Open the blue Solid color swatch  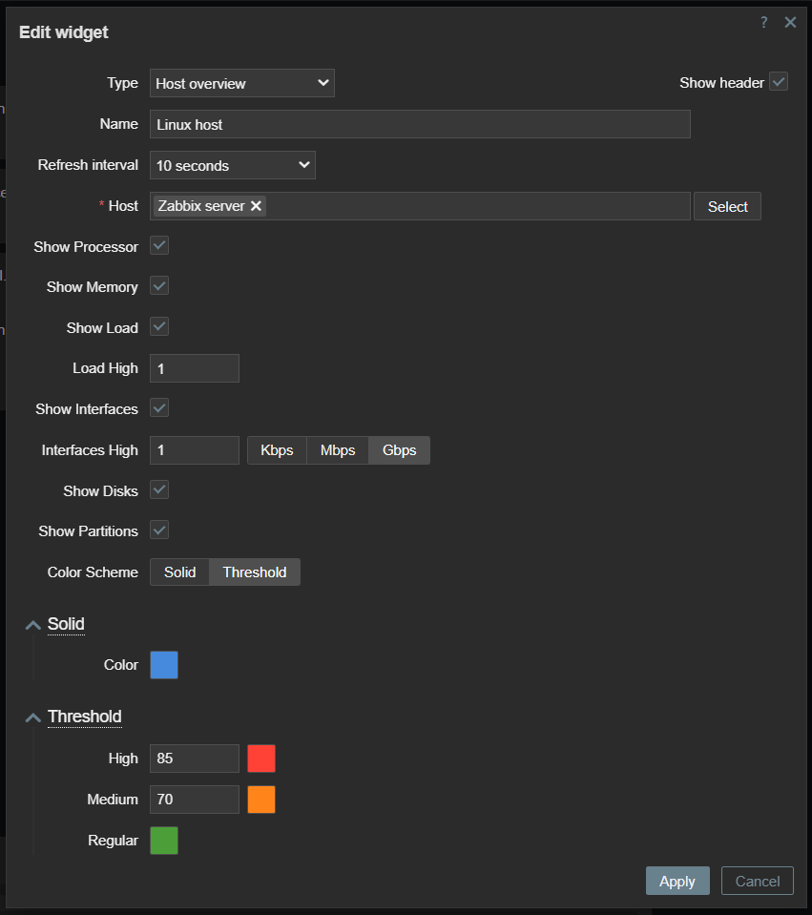pos(164,665)
